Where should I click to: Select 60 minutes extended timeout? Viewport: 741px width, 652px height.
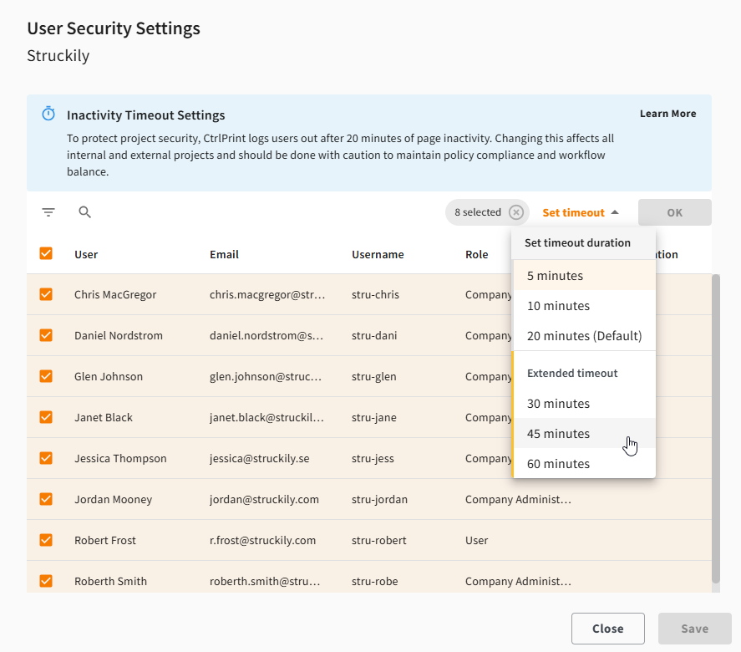click(584, 464)
